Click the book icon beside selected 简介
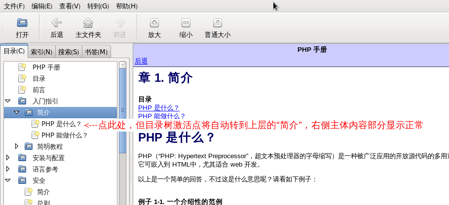 (x=29, y=112)
